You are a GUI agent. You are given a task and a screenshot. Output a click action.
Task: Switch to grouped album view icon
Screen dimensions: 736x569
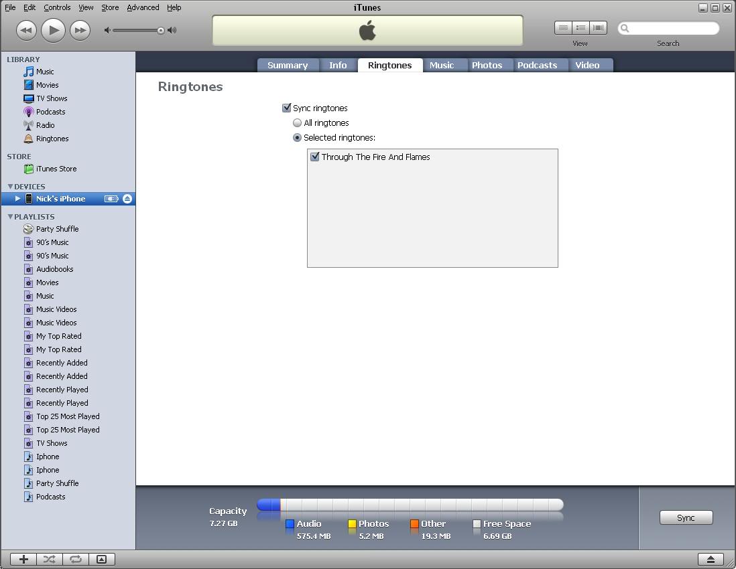[x=580, y=28]
